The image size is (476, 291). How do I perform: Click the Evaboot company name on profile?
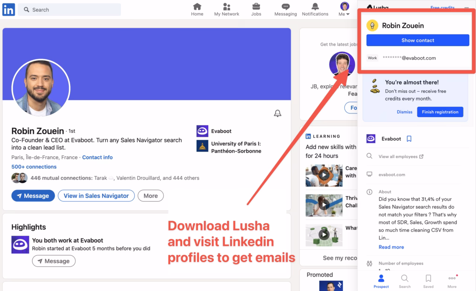(x=221, y=131)
